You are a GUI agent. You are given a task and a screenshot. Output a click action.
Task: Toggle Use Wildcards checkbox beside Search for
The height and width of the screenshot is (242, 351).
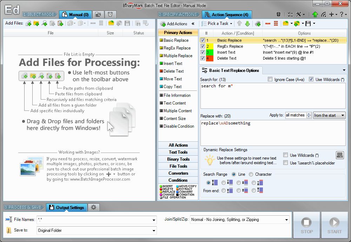point(311,79)
